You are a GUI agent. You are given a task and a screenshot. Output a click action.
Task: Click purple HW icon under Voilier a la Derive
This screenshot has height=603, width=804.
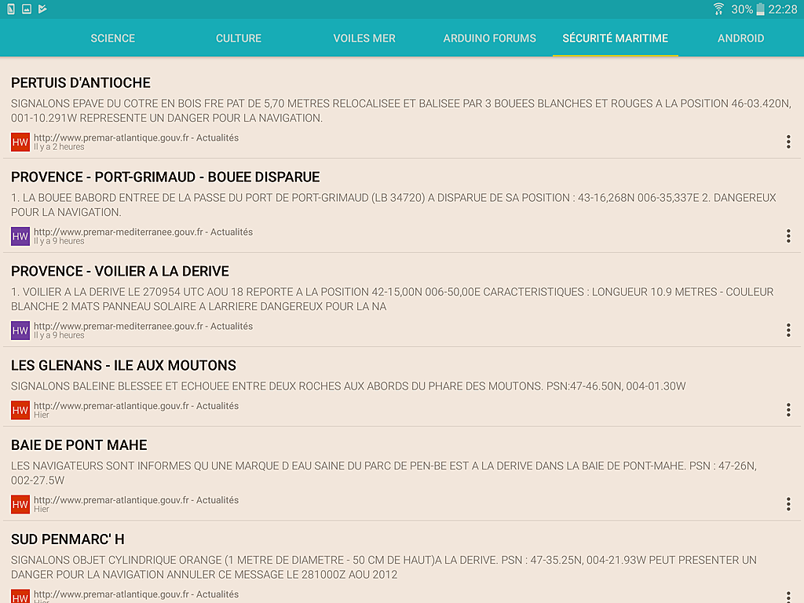[x=20, y=331]
